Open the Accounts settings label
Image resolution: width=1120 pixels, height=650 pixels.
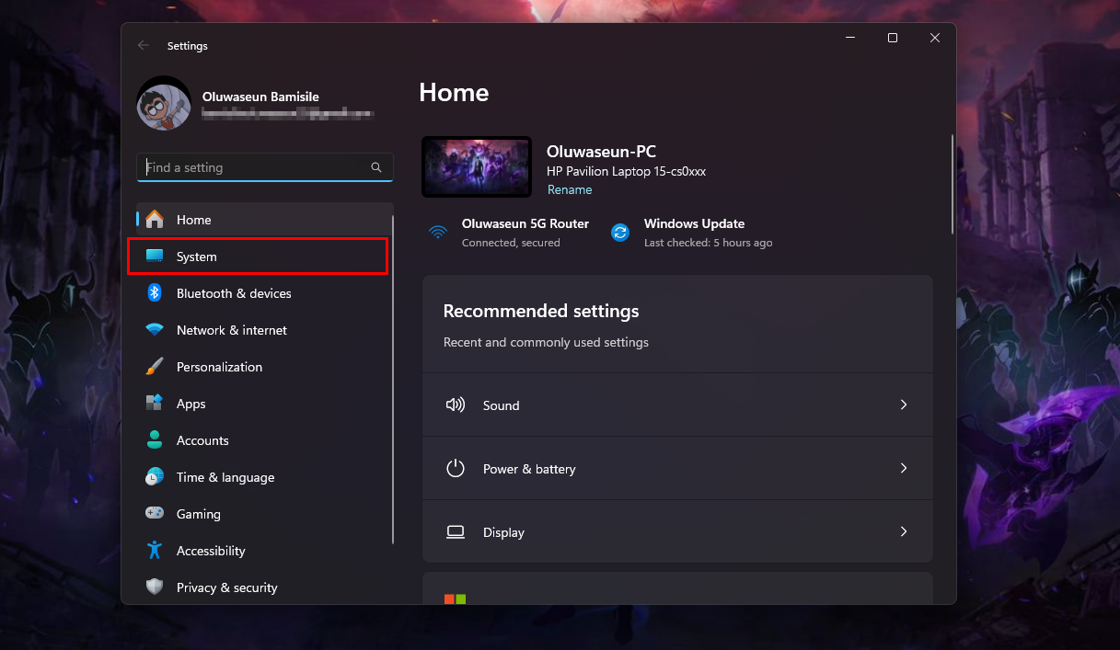pos(202,440)
